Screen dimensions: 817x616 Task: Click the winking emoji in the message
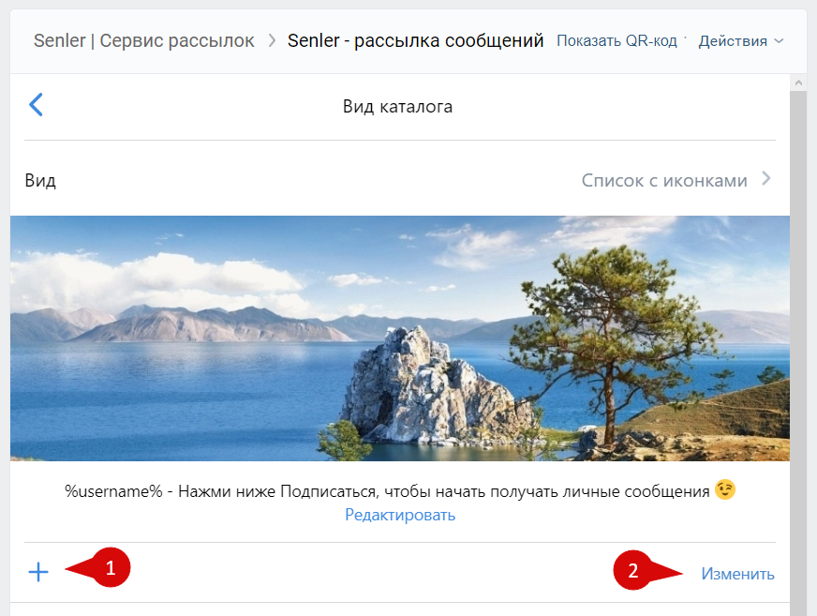click(724, 489)
